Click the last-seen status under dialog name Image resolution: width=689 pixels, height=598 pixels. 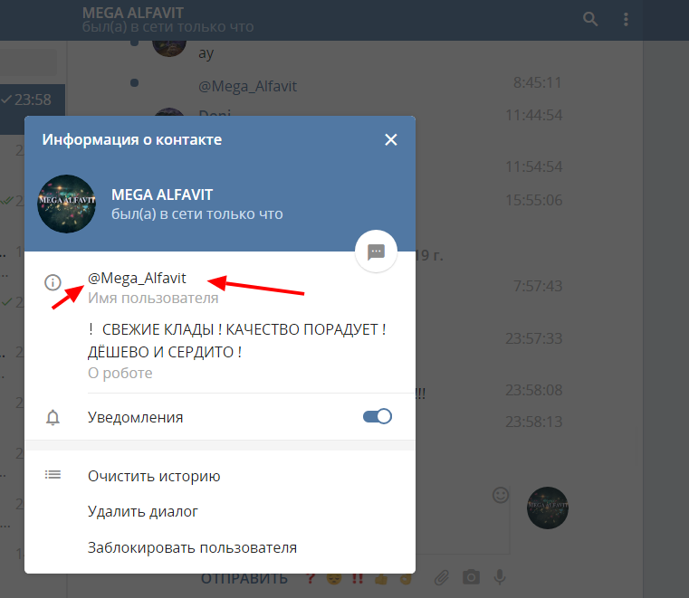tap(196, 214)
